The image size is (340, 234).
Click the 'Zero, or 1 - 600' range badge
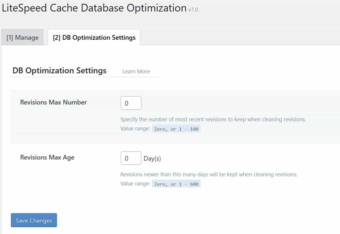click(x=176, y=183)
